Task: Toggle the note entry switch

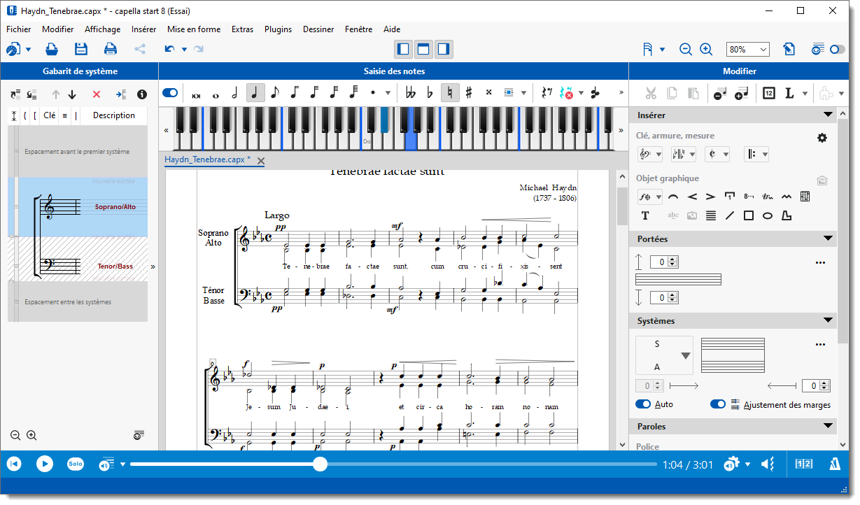Action: pos(170,92)
